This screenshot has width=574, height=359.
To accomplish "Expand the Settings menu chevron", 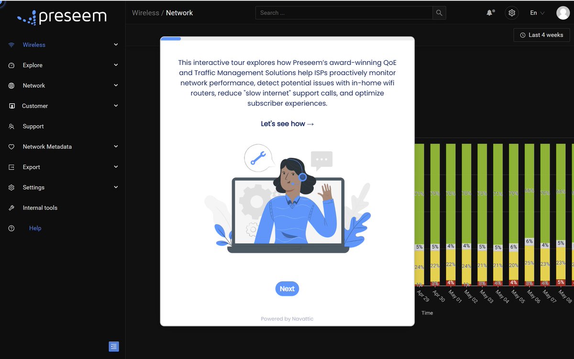I will [116, 187].
